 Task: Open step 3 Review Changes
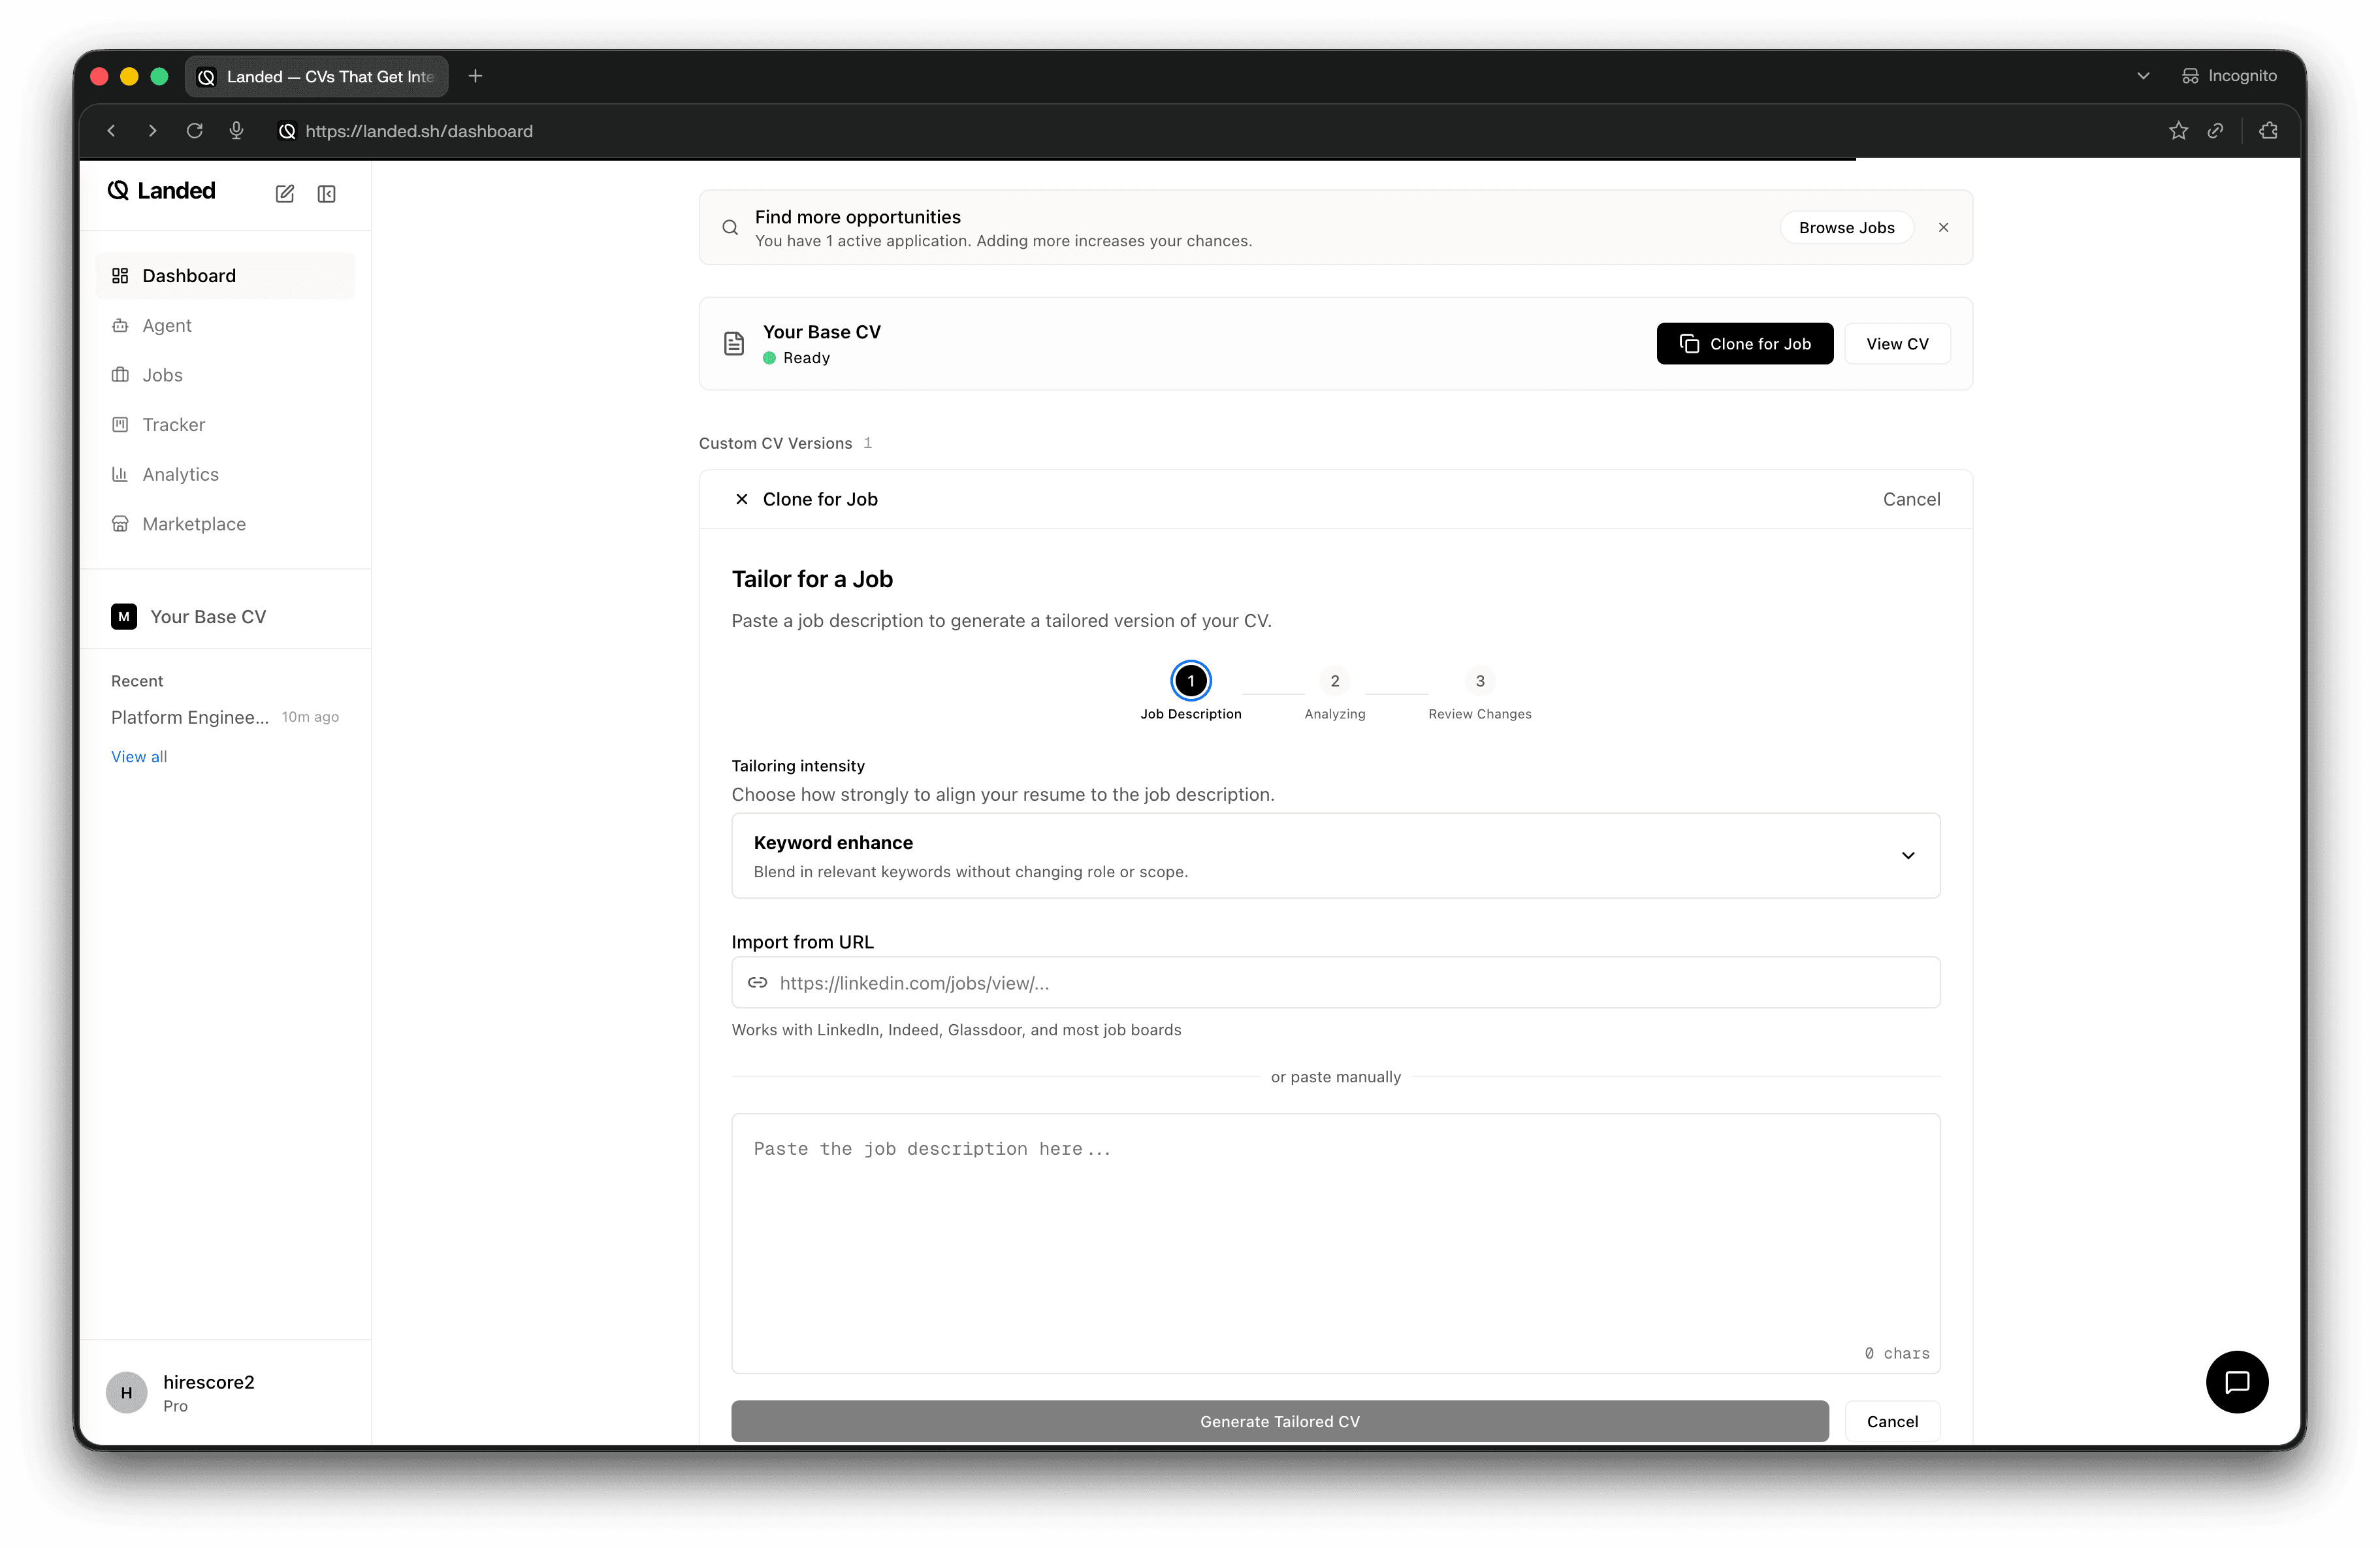pos(1480,681)
